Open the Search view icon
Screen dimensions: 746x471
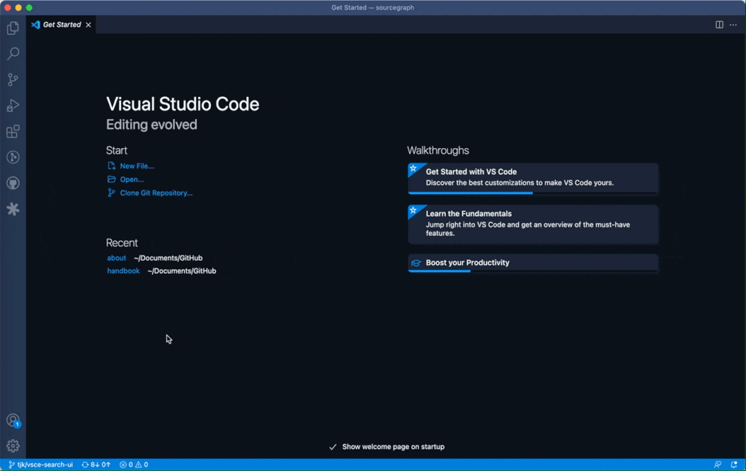click(13, 54)
